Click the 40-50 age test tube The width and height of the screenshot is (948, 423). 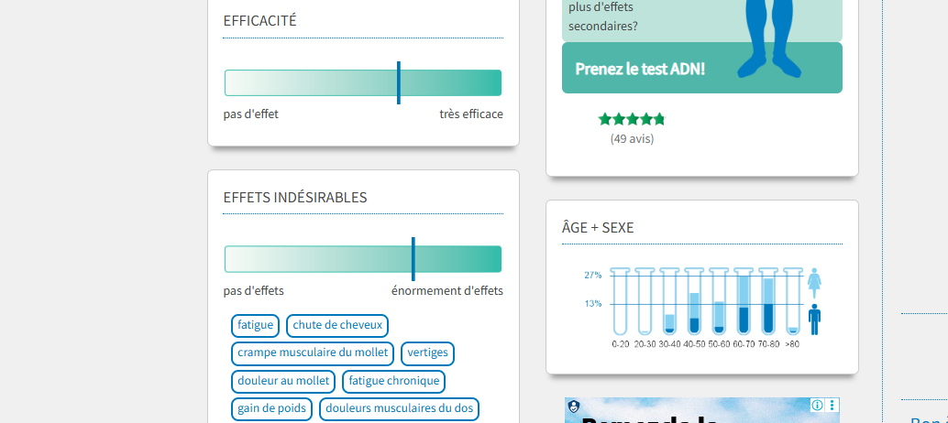tap(694, 301)
